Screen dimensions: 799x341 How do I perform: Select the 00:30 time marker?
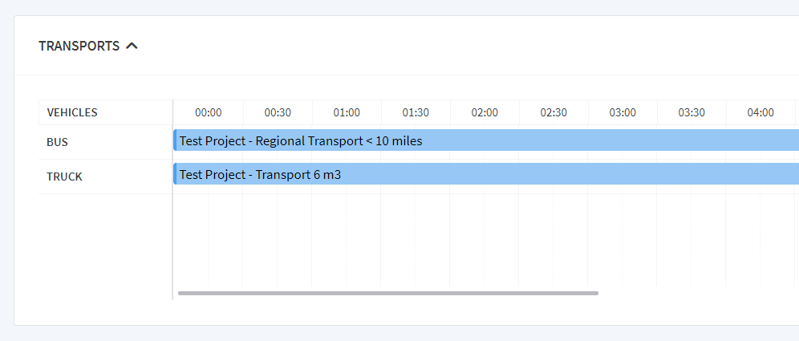click(x=278, y=112)
